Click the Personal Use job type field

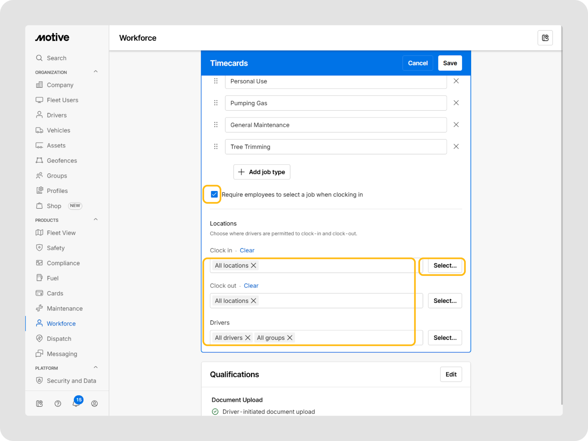click(x=336, y=82)
